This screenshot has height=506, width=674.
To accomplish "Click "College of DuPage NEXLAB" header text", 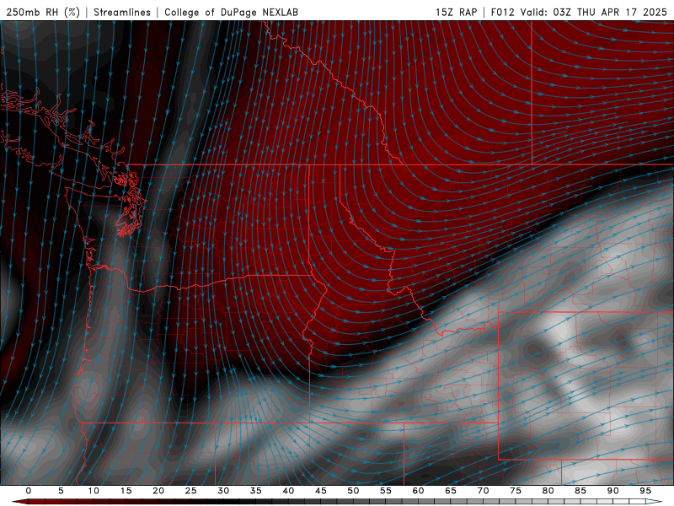I will coord(231,12).
